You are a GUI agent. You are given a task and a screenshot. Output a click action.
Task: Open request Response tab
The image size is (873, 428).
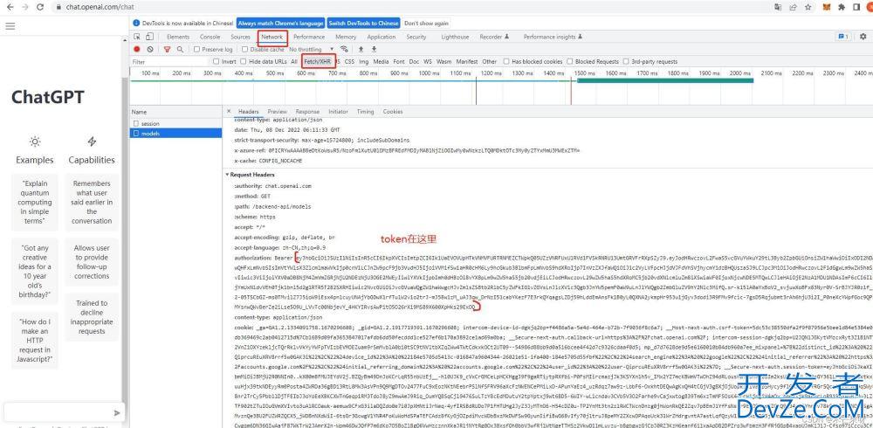(x=307, y=112)
